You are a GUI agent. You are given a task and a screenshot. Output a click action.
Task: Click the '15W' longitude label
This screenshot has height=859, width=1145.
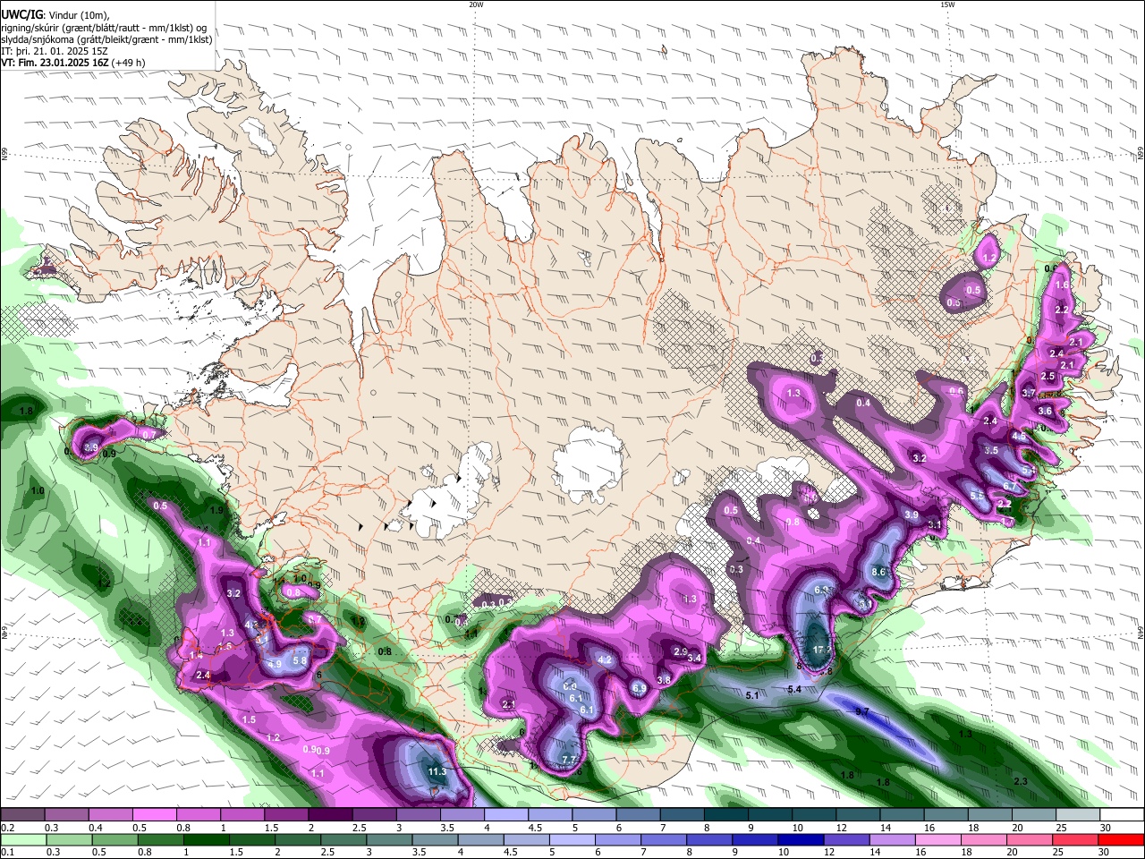coord(947,4)
